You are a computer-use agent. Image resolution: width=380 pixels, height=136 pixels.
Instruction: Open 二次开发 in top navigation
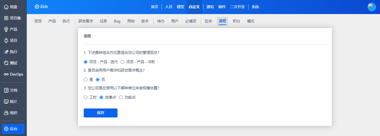point(237,7)
